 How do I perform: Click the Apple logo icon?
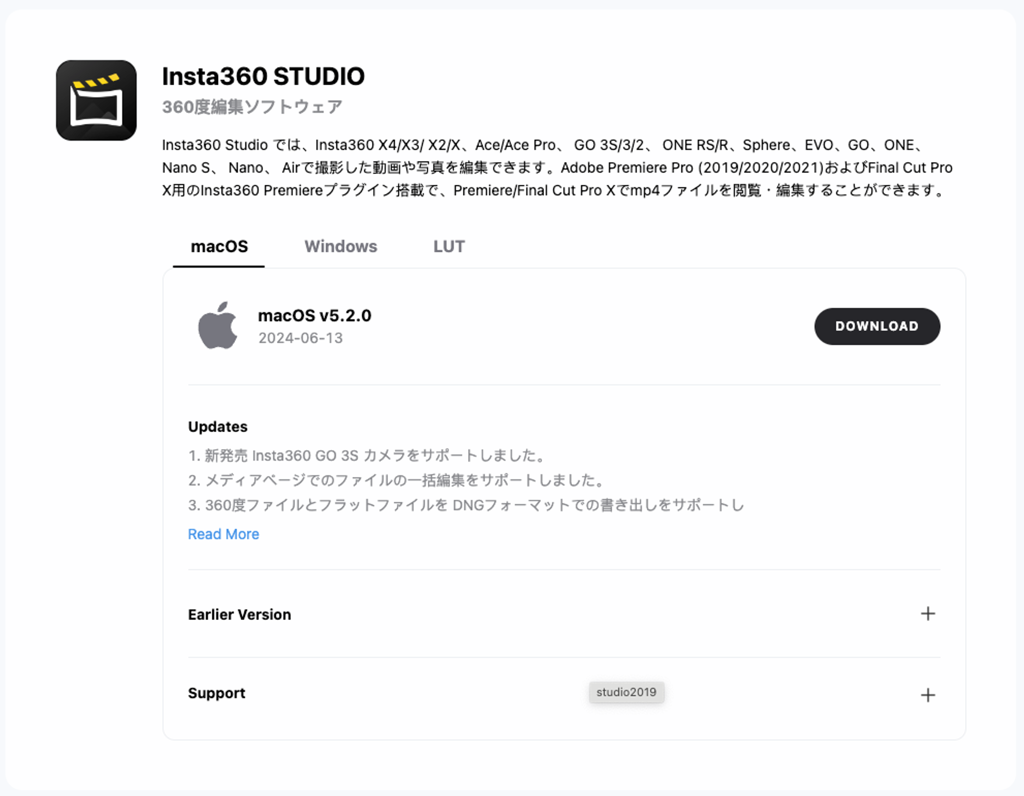coord(218,326)
